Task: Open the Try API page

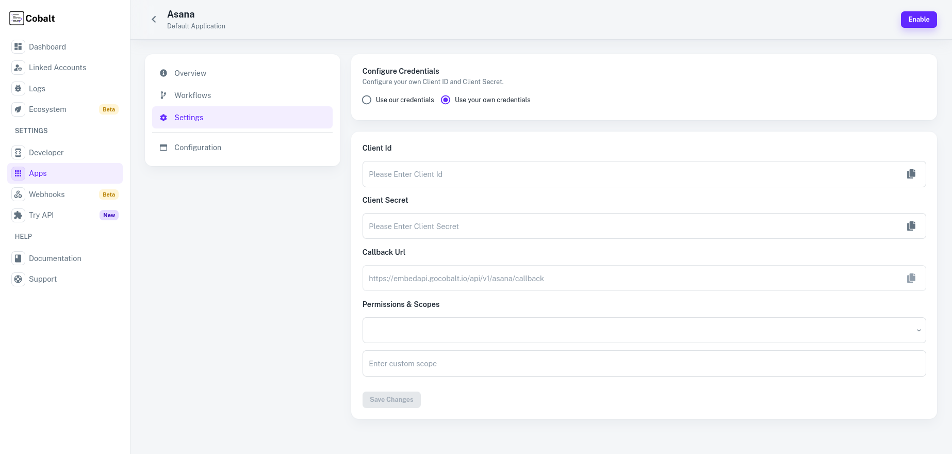Action: [65, 215]
